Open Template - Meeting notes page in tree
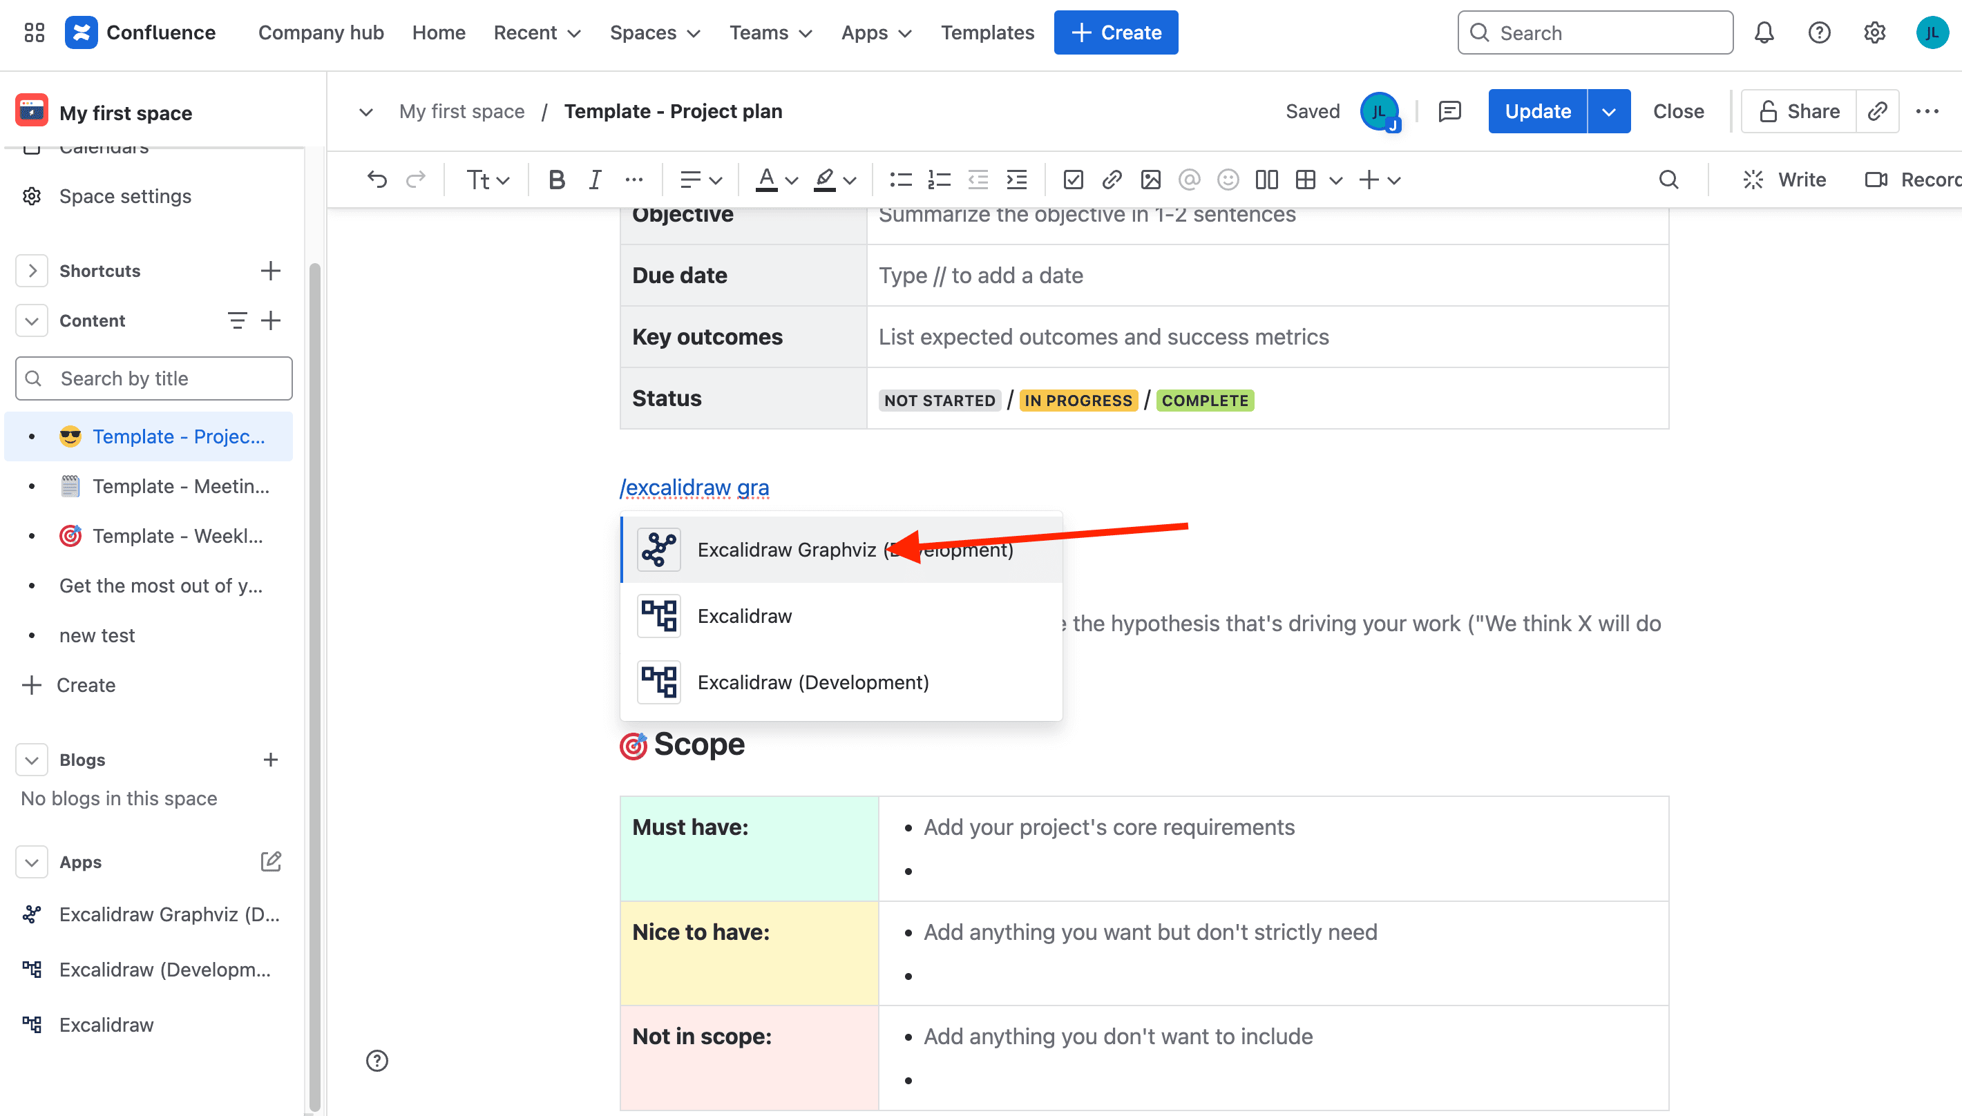1962x1116 pixels. point(181,486)
